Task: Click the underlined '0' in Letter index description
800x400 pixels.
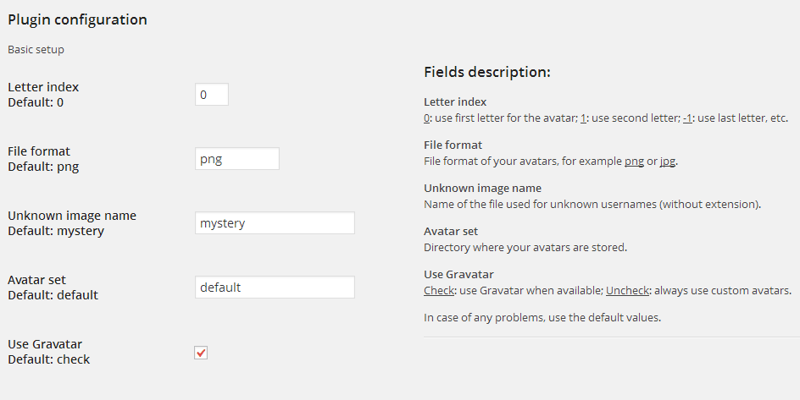Action: click(x=427, y=118)
